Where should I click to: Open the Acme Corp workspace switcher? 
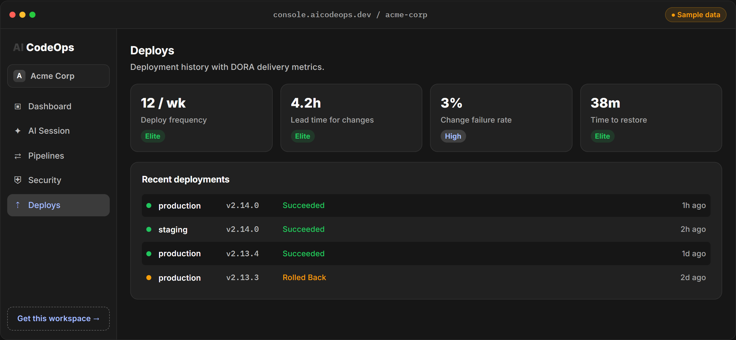(58, 76)
